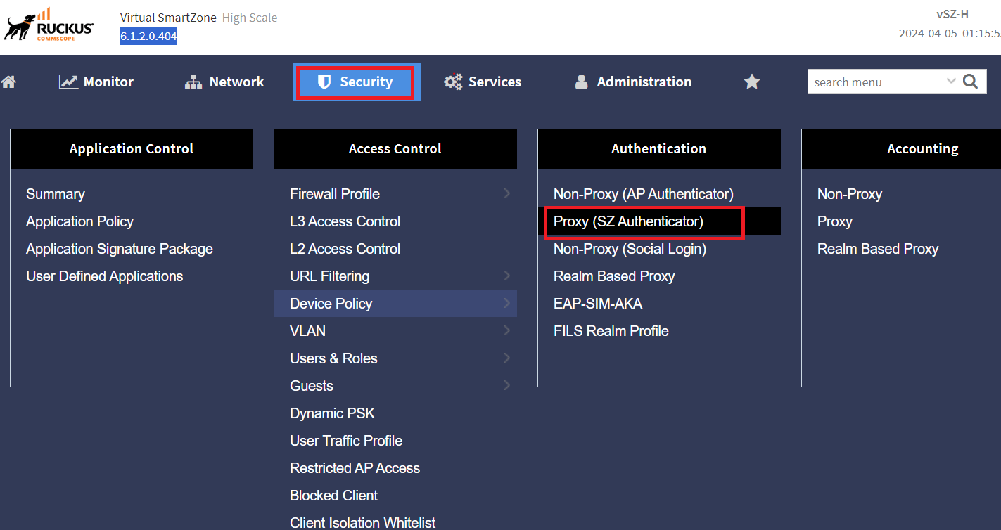Expand the URL Filtering submenu arrow
Viewport: 1001px width, 530px height.
click(506, 276)
